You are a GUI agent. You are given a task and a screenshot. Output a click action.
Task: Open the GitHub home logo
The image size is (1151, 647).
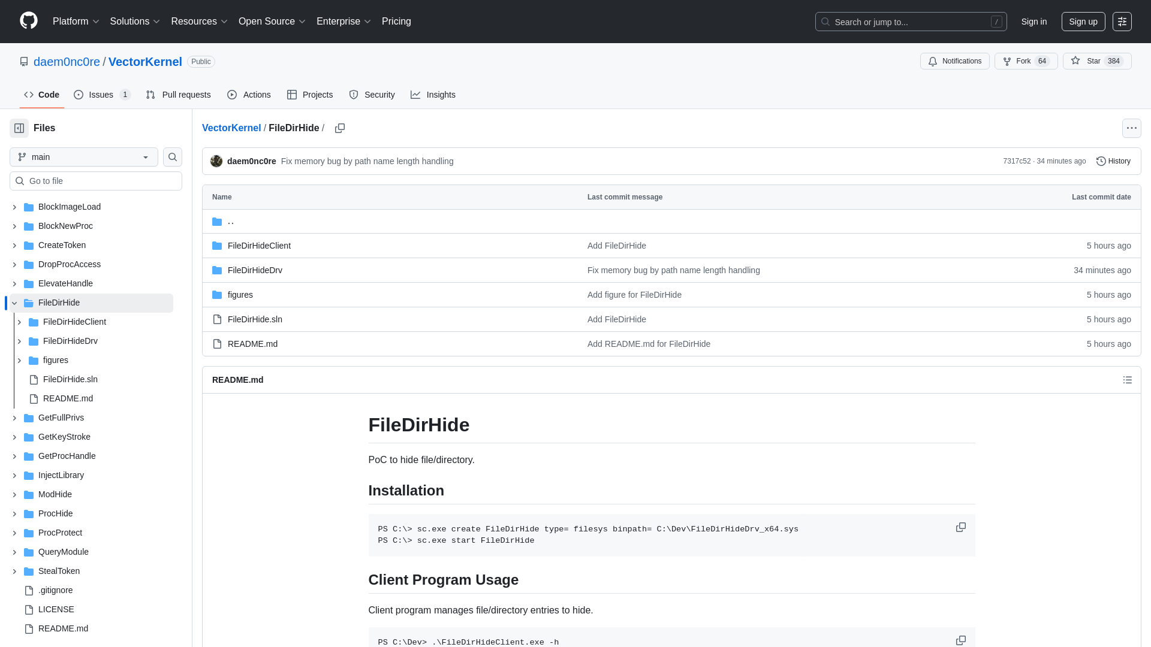click(29, 21)
